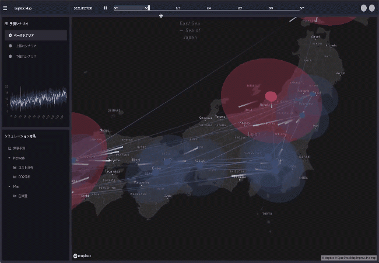The width and height of the screenshot is (379, 263).
Task: Click the list icon beside 予測シナリオ
Action: coord(6,24)
